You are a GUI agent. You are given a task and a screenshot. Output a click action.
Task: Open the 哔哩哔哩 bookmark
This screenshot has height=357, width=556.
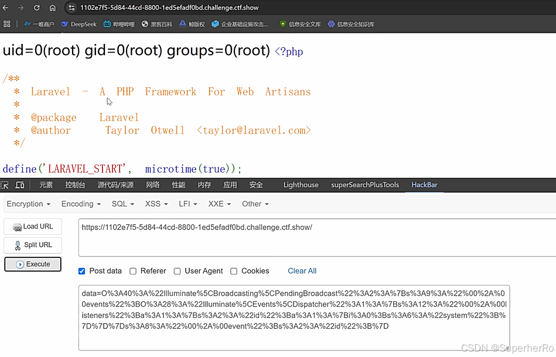tap(119, 24)
